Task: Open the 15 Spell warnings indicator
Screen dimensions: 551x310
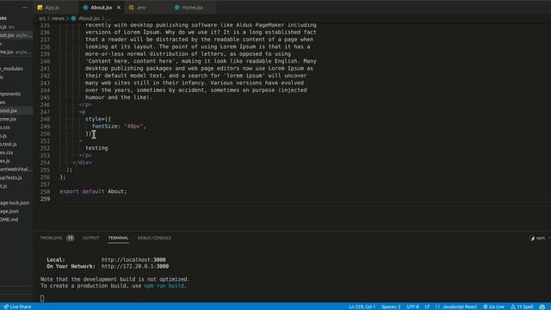Action: 522,307
